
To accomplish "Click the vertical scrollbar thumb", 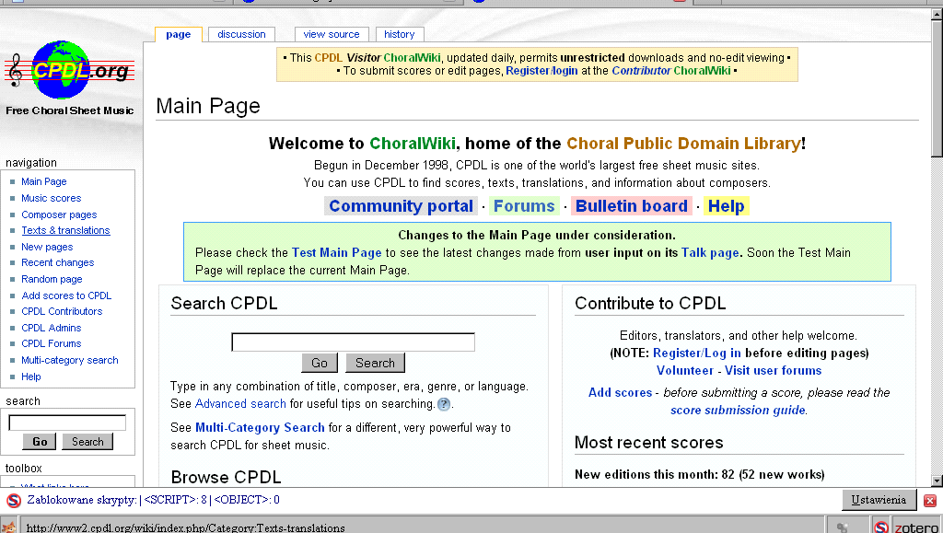I will pos(937,89).
